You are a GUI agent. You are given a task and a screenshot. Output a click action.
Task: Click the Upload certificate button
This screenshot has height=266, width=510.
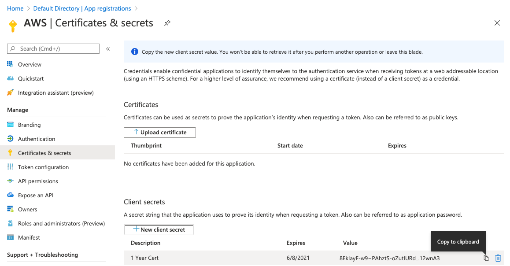click(159, 132)
